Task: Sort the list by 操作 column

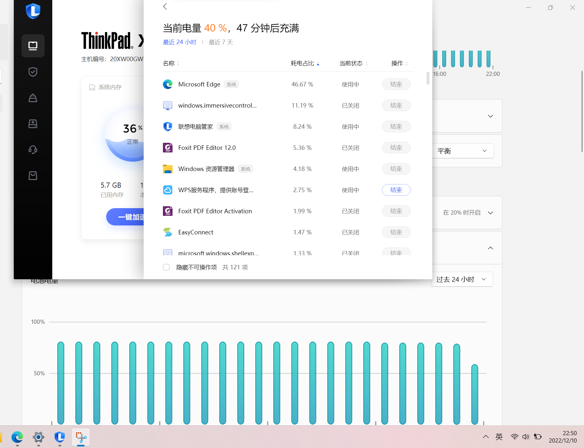Action: tap(400, 63)
